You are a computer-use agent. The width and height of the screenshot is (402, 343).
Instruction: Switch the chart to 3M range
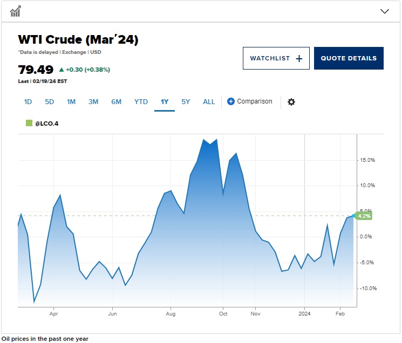point(93,101)
